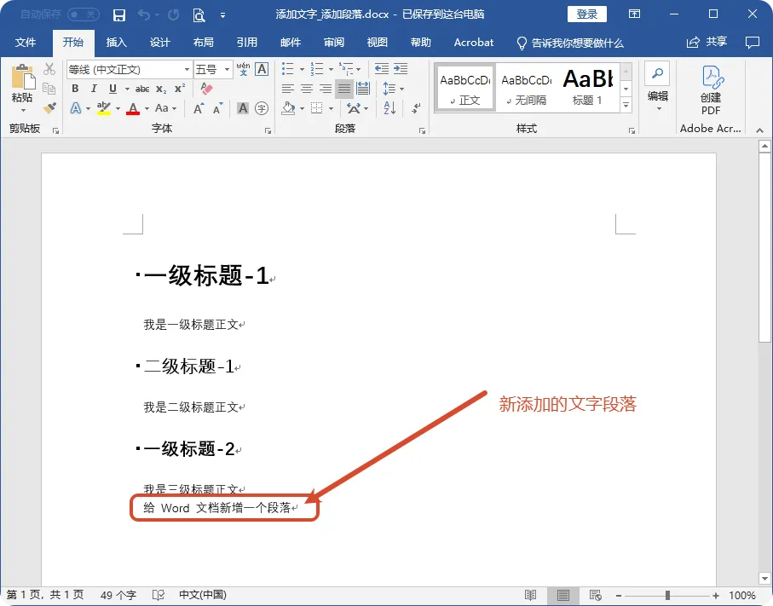Toggle Subscript formatting
Screen dimensions: 773x606
161,89
